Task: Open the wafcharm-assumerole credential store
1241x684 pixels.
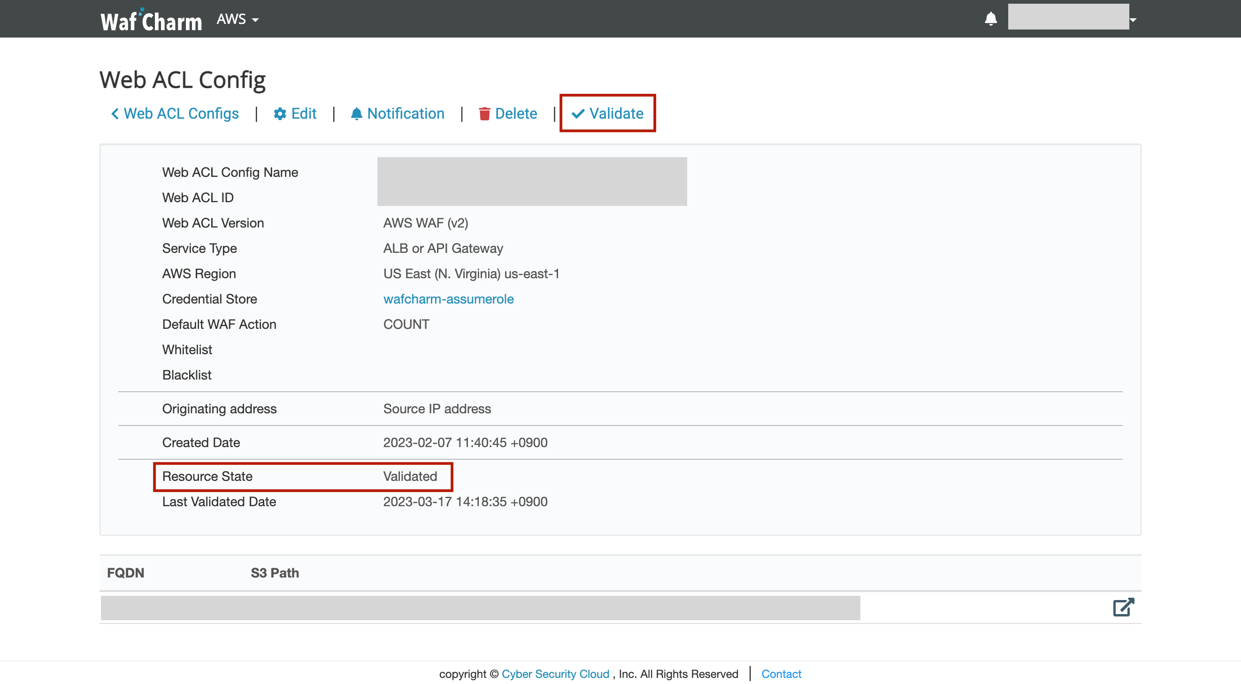Action: pos(449,299)
